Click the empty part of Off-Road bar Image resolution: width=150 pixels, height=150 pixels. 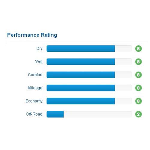[x=98, y=114]
